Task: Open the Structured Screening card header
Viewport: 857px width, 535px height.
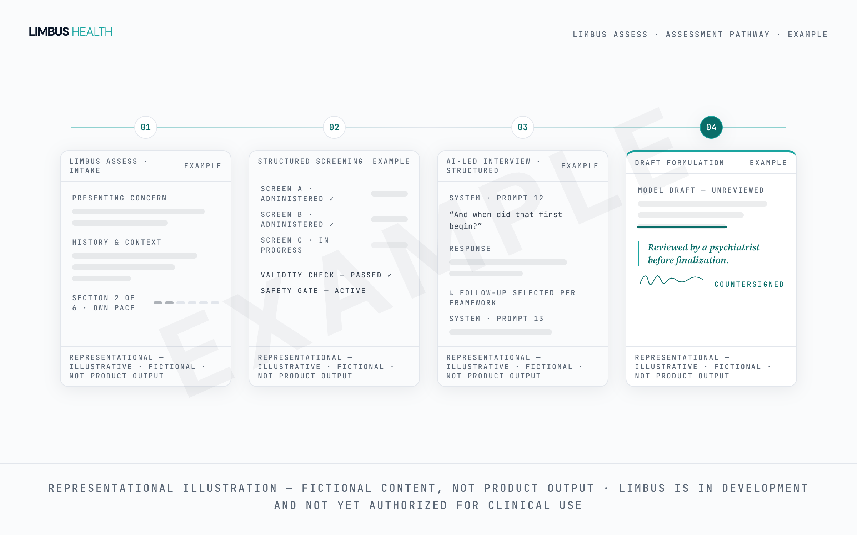Action: pos(334,162)
